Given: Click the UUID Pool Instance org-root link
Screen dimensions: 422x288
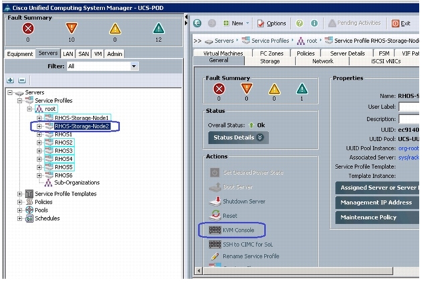Looking at the screenshot, I should (x=409, y=148).
